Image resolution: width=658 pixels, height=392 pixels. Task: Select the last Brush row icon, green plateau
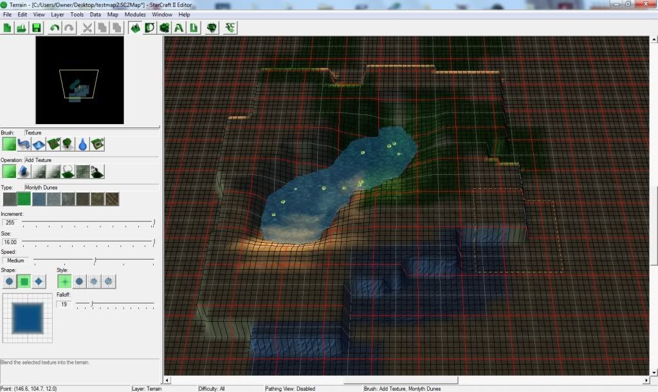pos(97,144)
